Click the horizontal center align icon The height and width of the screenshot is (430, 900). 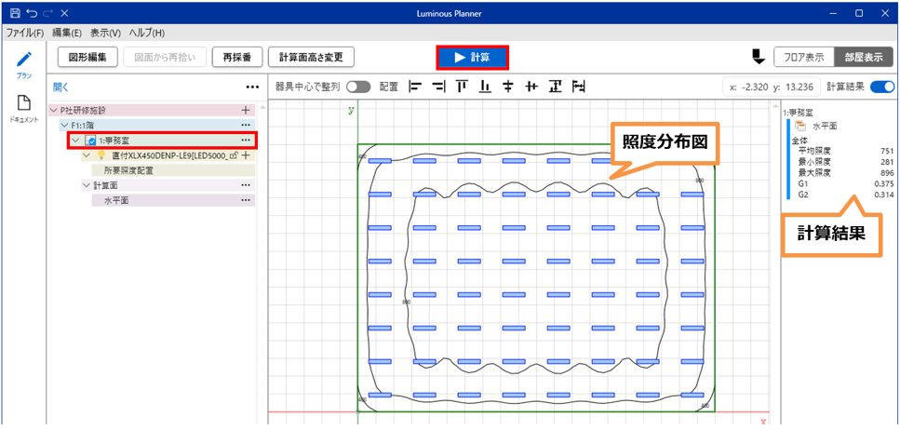508,87
